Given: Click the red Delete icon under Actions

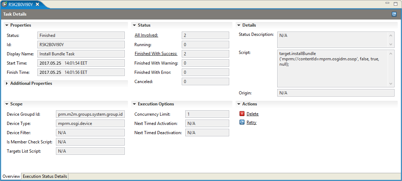Looking at the screenshot, I should click(242, 114).
